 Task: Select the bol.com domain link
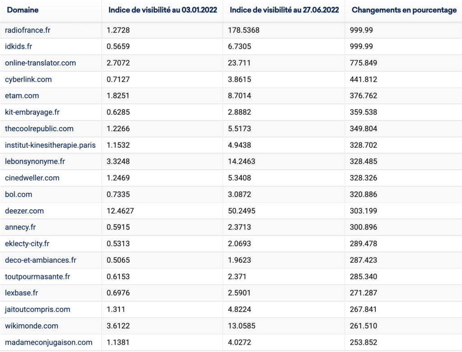(x=18, y=194)
